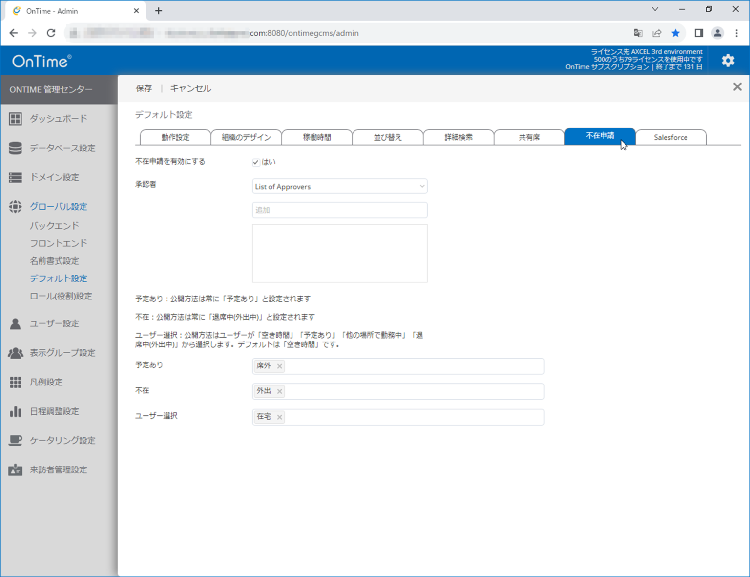
Task: Select the データベース設定 sidebar icon
Action: (x=15, y=148)
